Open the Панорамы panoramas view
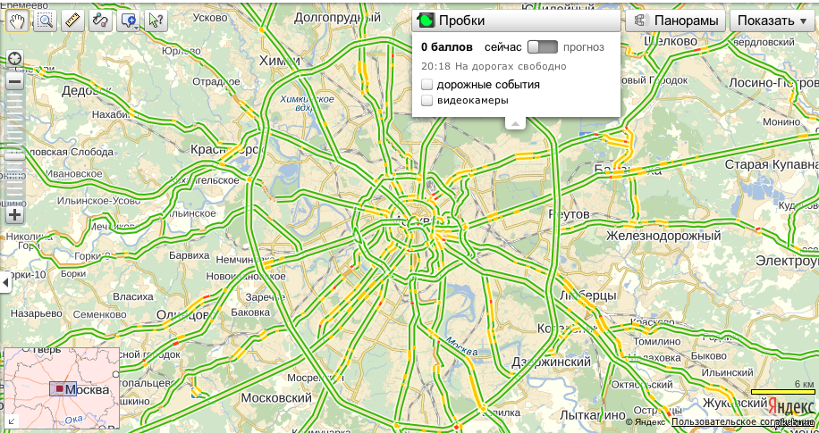 [675, 21]
